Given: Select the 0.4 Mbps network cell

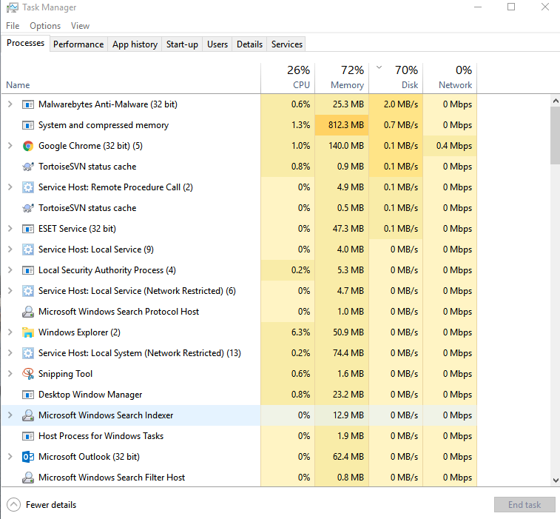Looking at the screenshot, I should [x=450, y=146].
